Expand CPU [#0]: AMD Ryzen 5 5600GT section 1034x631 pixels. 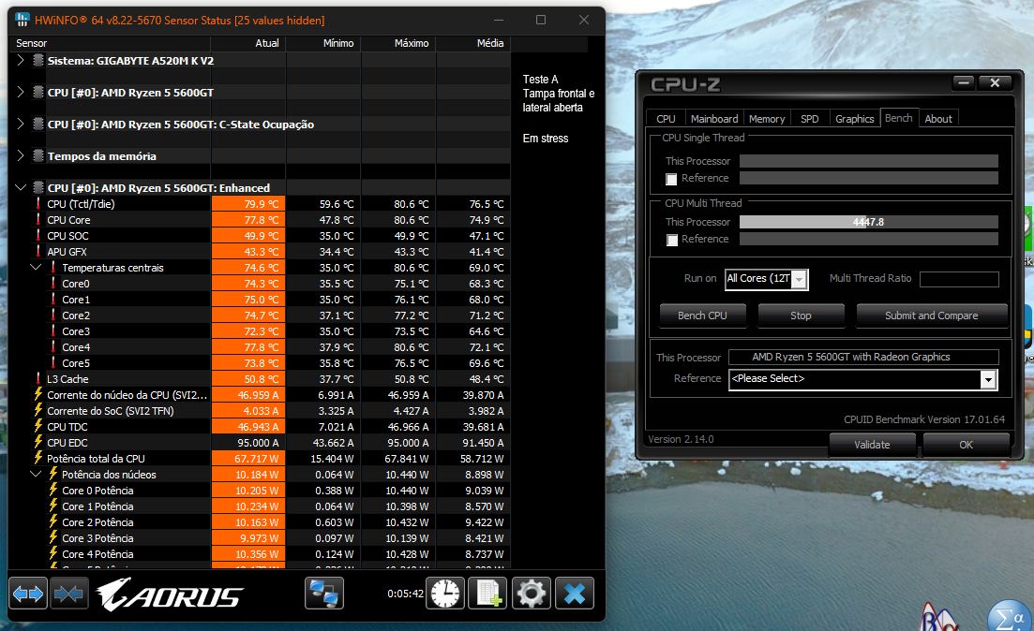click(x=21, y=92)
